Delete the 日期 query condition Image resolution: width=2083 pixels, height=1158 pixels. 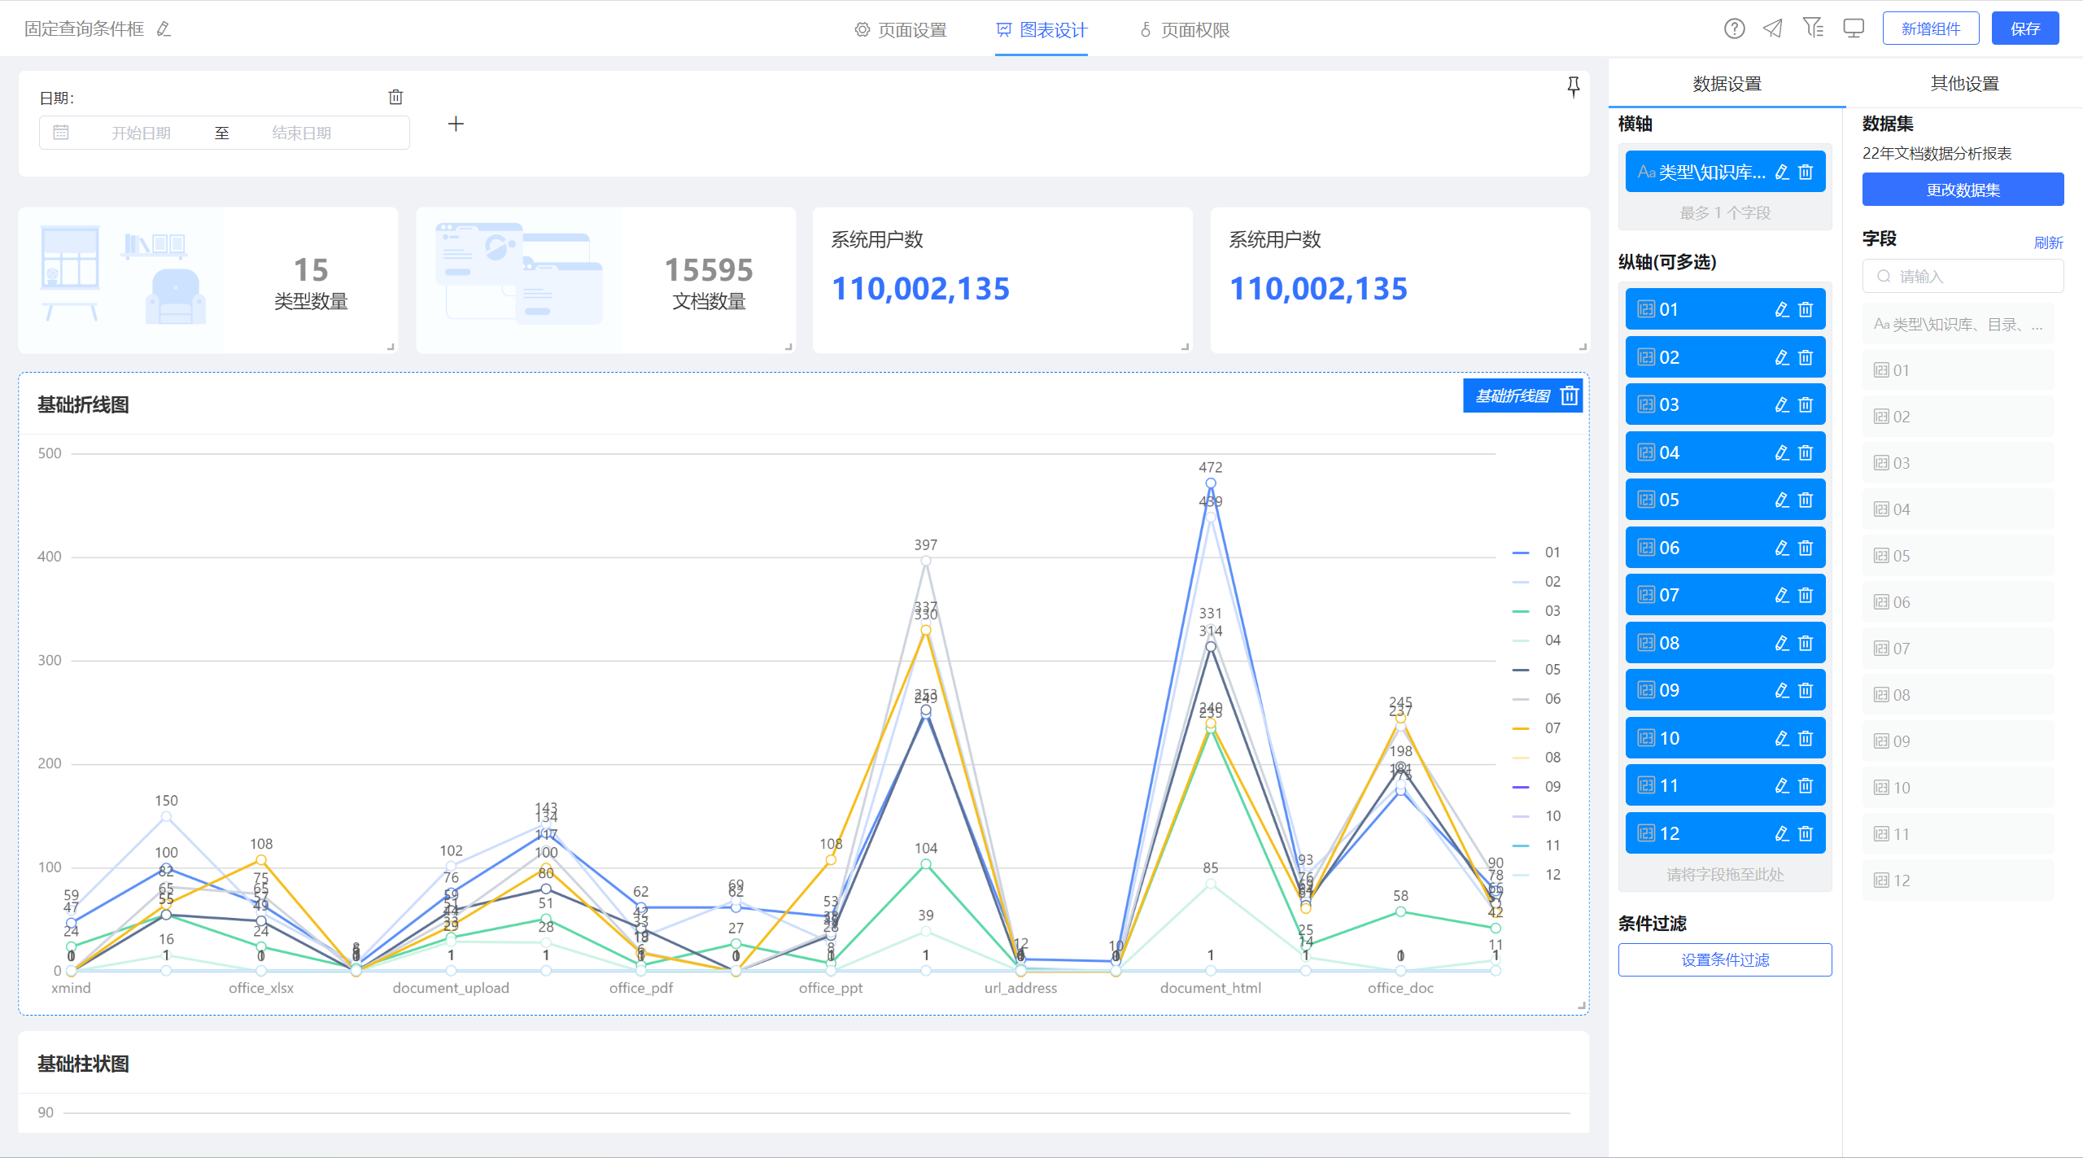pos(395,97)
